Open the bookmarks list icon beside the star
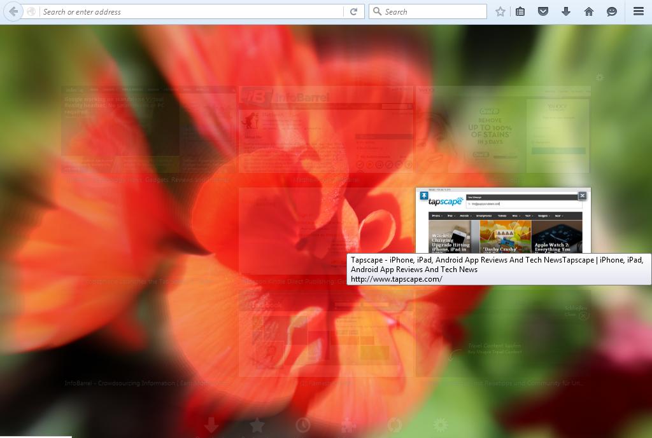This screenshot has height=438, width=652. point(520,11)
